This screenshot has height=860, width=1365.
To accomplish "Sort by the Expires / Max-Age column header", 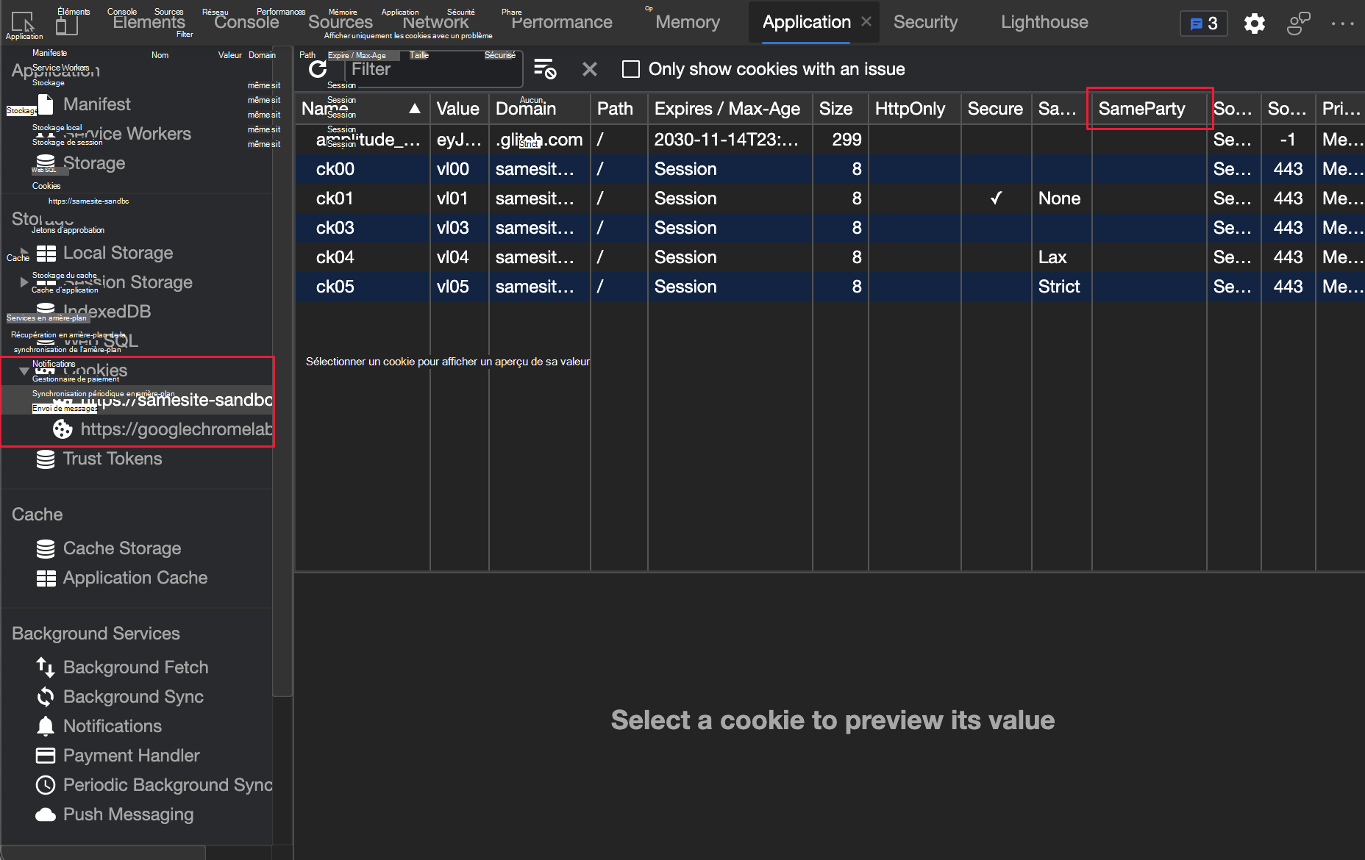I will coord(730,109).
